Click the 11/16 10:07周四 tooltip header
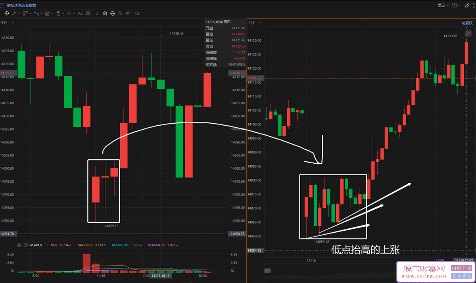 (218, 22)
